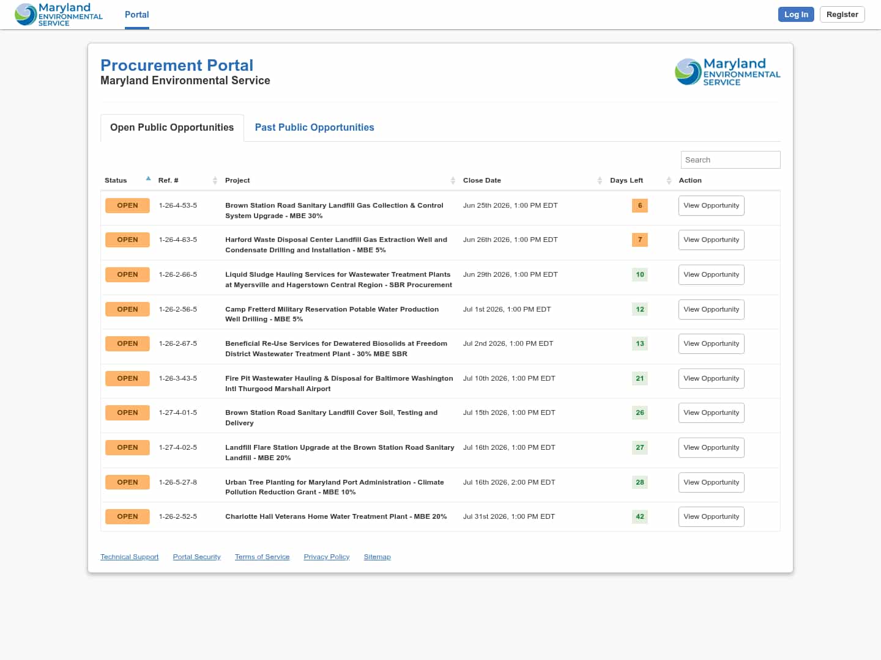Screen dimensions: 881x660
Task: Open the Privacy Policy footer link
Action: [x=327, y=557]
